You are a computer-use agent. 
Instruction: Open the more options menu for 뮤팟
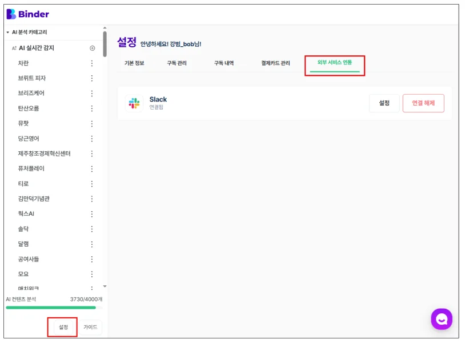tap(92, 123)
